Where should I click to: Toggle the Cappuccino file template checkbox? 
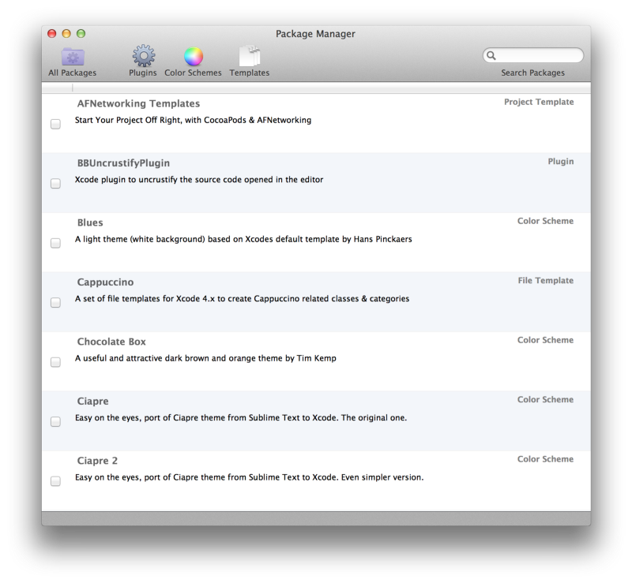(x=55, y=302)
